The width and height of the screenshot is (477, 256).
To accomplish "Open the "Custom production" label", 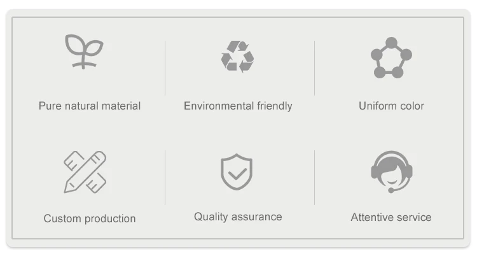I will [90, 218].
